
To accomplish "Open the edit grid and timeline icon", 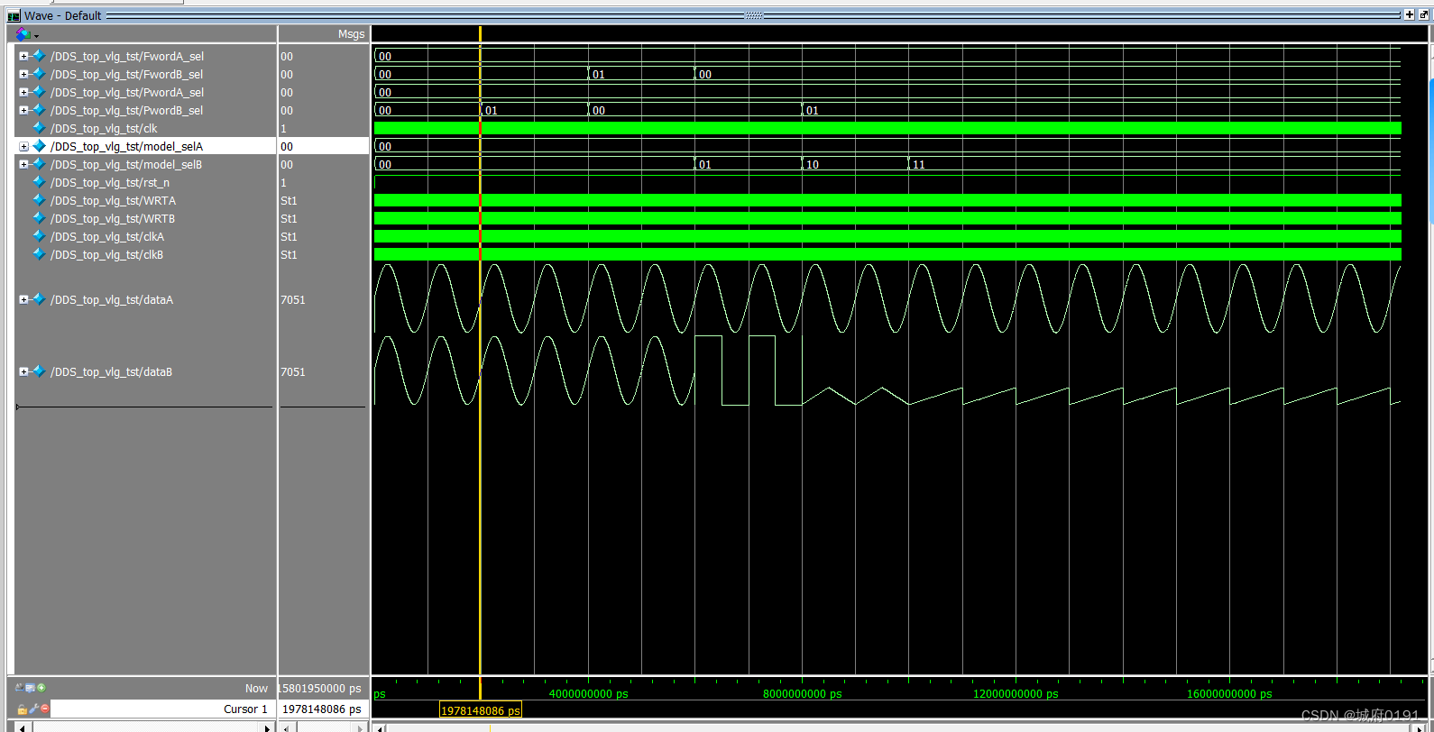I will (30, 687).
